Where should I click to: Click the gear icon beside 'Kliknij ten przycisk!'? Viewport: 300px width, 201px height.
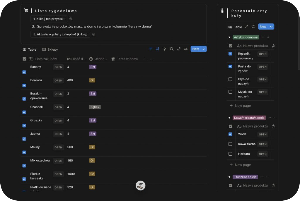coord(71,19)
